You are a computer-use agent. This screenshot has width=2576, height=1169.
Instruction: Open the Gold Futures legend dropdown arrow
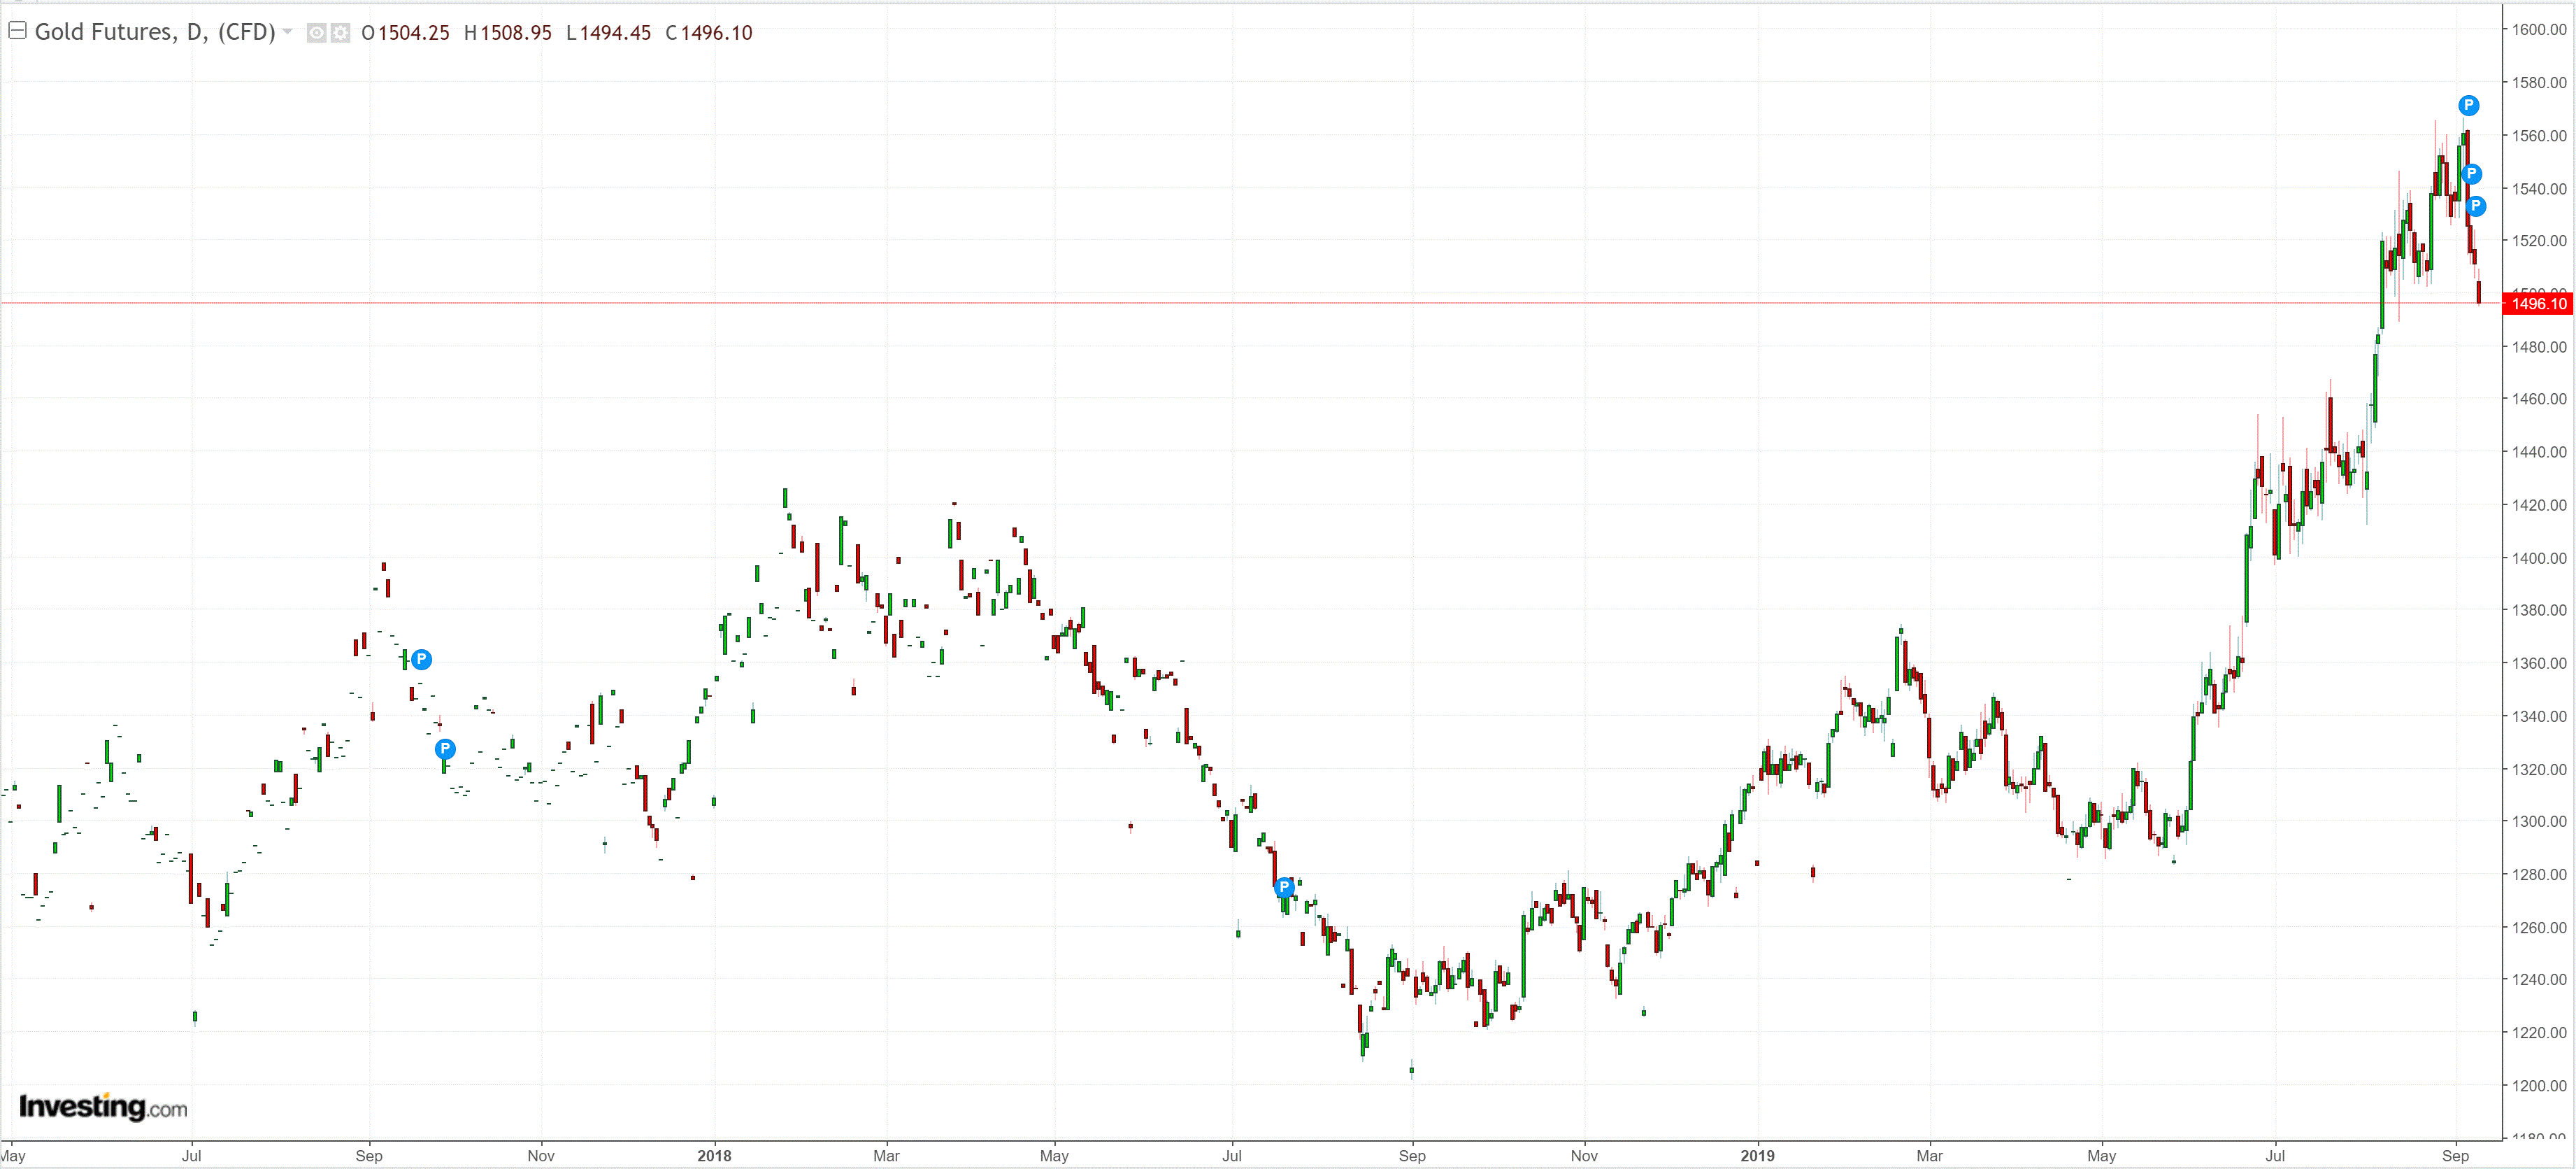click(288, 32)
